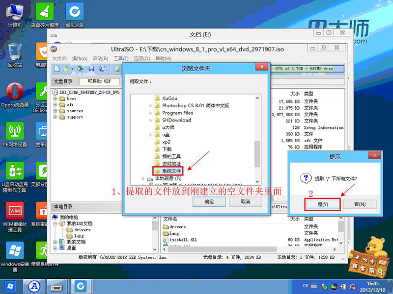Click the 类型 column header in disc file list

pos(309,94)
